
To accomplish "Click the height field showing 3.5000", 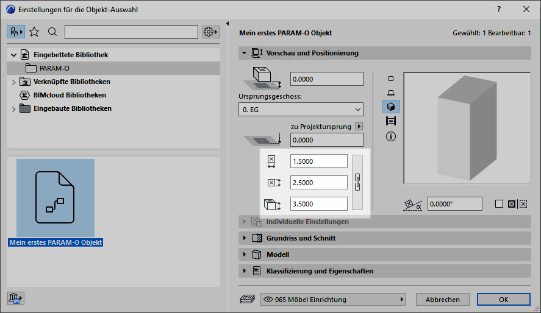I will click(319, 204).
